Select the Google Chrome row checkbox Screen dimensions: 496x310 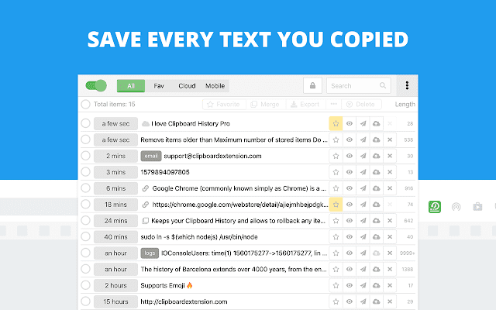pyautogui.click(x=85, y=188)
